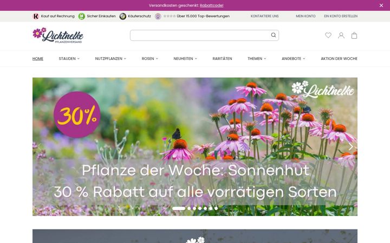This screenshot has width=390, height=243.
Task: Select the fourth carousel dot
Action: pos(200,208)
